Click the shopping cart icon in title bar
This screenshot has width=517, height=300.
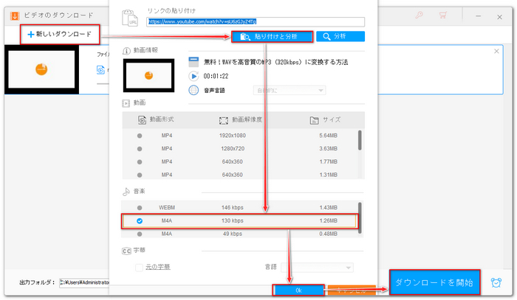pos(443,15)
